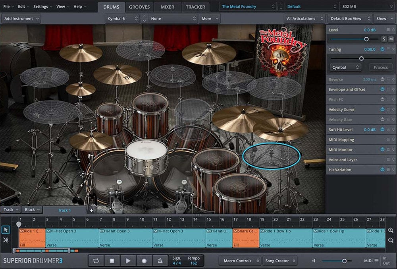Enable the metronome icon
The width and height of the screenshot is (397, 269).
(x=160, y=261)
